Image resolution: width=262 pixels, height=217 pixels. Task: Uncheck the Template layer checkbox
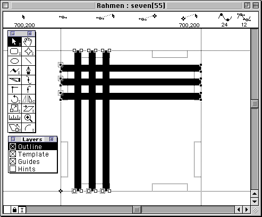(x=13, y=154)
